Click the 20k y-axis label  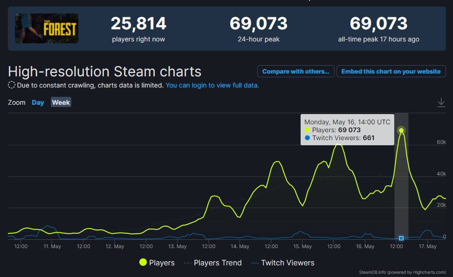pos(441,205)
